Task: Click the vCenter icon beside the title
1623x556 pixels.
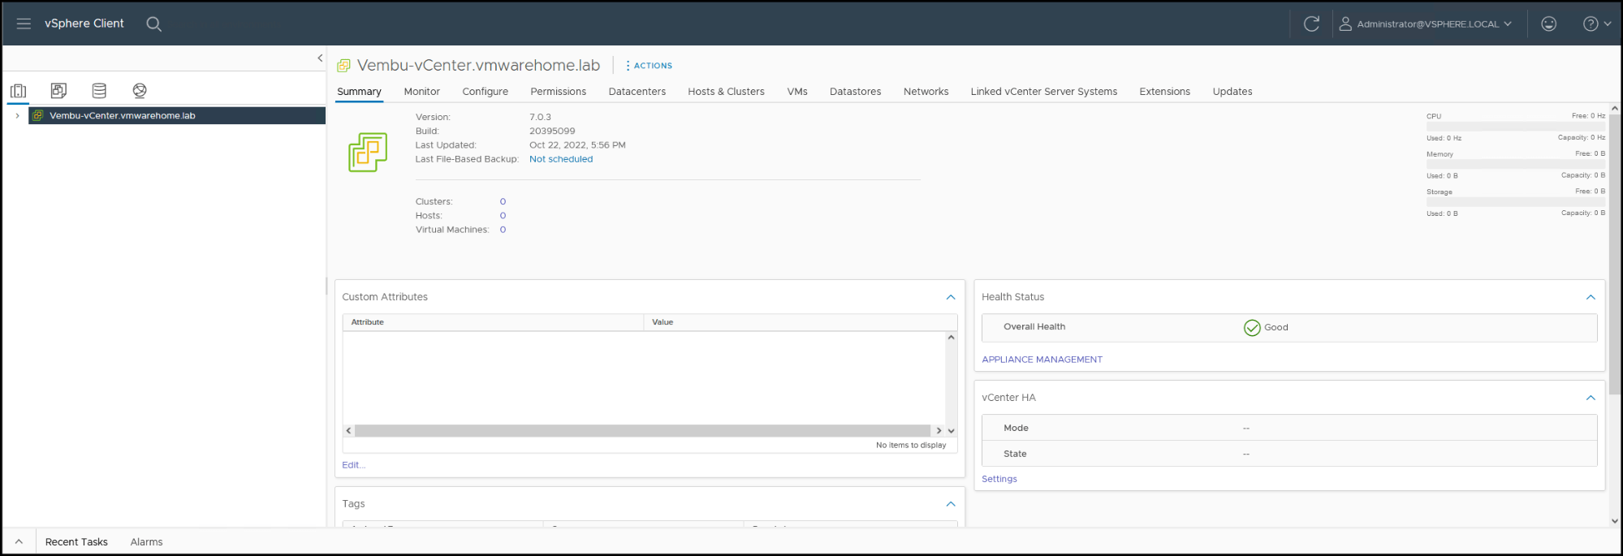Action: 343,66
